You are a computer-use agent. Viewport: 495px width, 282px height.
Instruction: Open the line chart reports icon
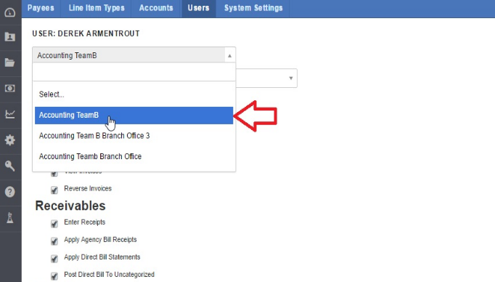pos(10,114)
